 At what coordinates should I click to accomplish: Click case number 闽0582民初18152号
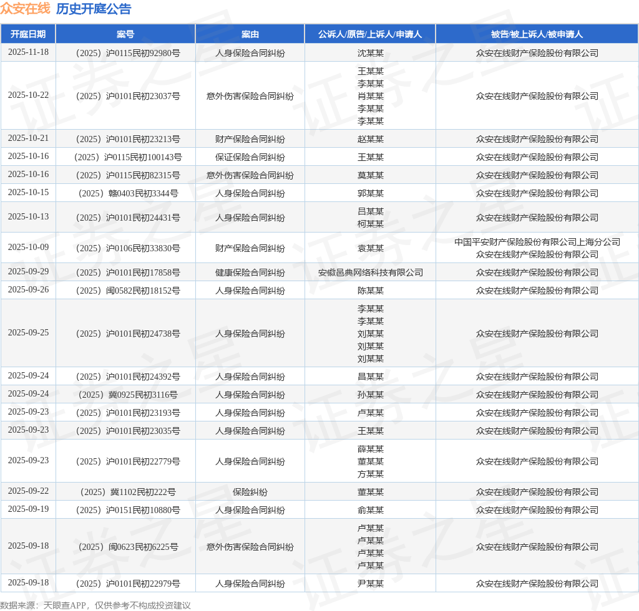(128, 291)
